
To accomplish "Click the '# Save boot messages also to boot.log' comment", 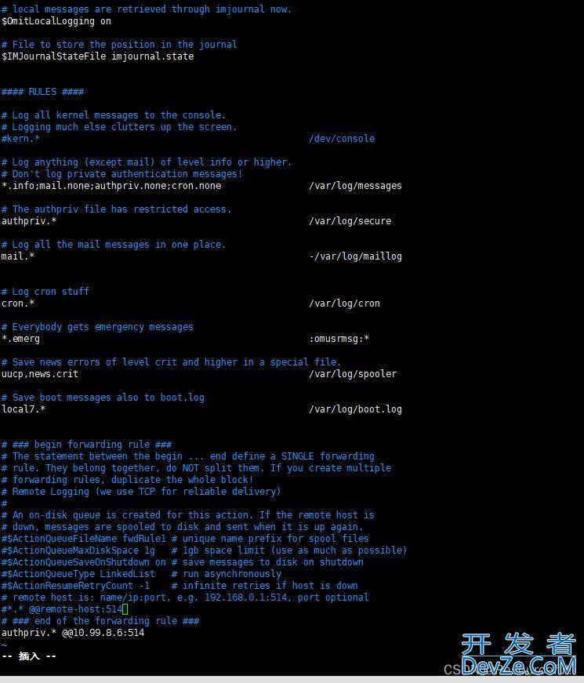I will (103, 398).
